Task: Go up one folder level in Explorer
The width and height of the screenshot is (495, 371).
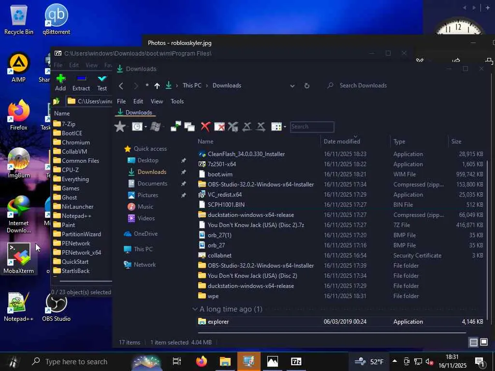Action: [x=157, y=86]
